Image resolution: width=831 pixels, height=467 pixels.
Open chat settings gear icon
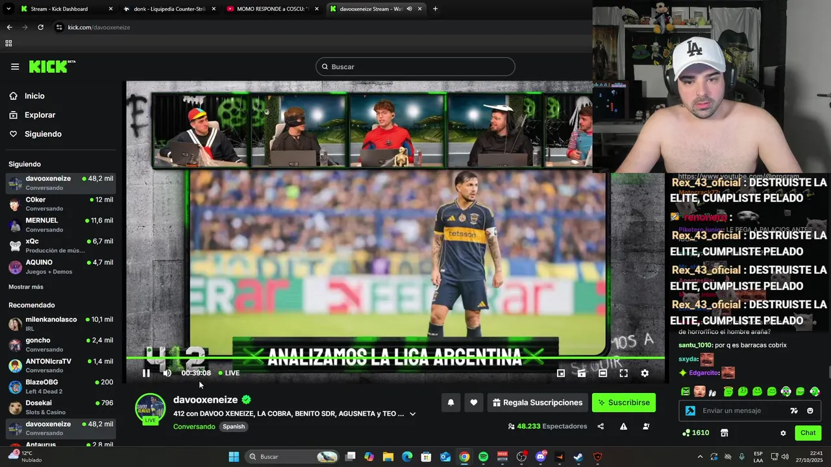click(783, 433)
